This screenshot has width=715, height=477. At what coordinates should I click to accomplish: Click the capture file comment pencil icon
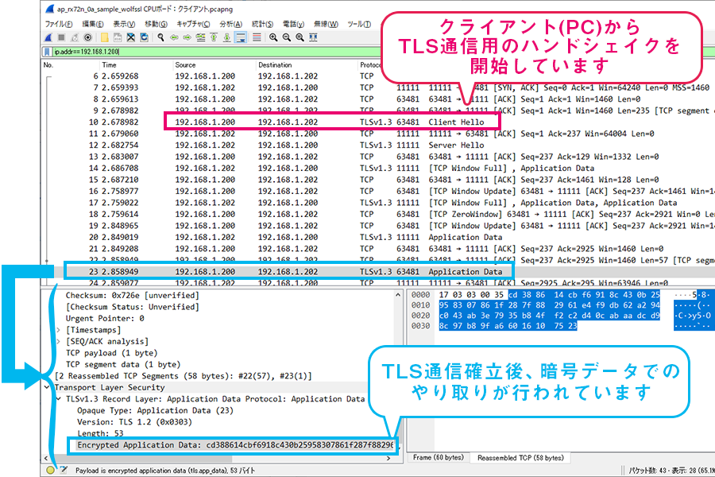coord(64,470)
